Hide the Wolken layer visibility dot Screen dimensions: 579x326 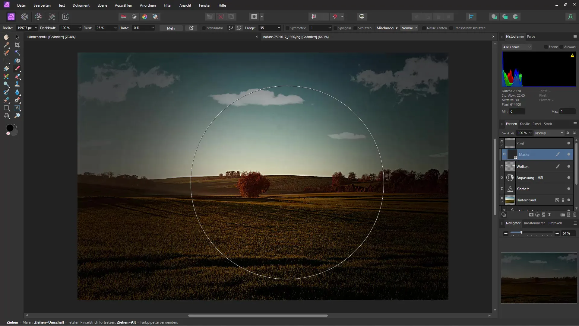569,166
